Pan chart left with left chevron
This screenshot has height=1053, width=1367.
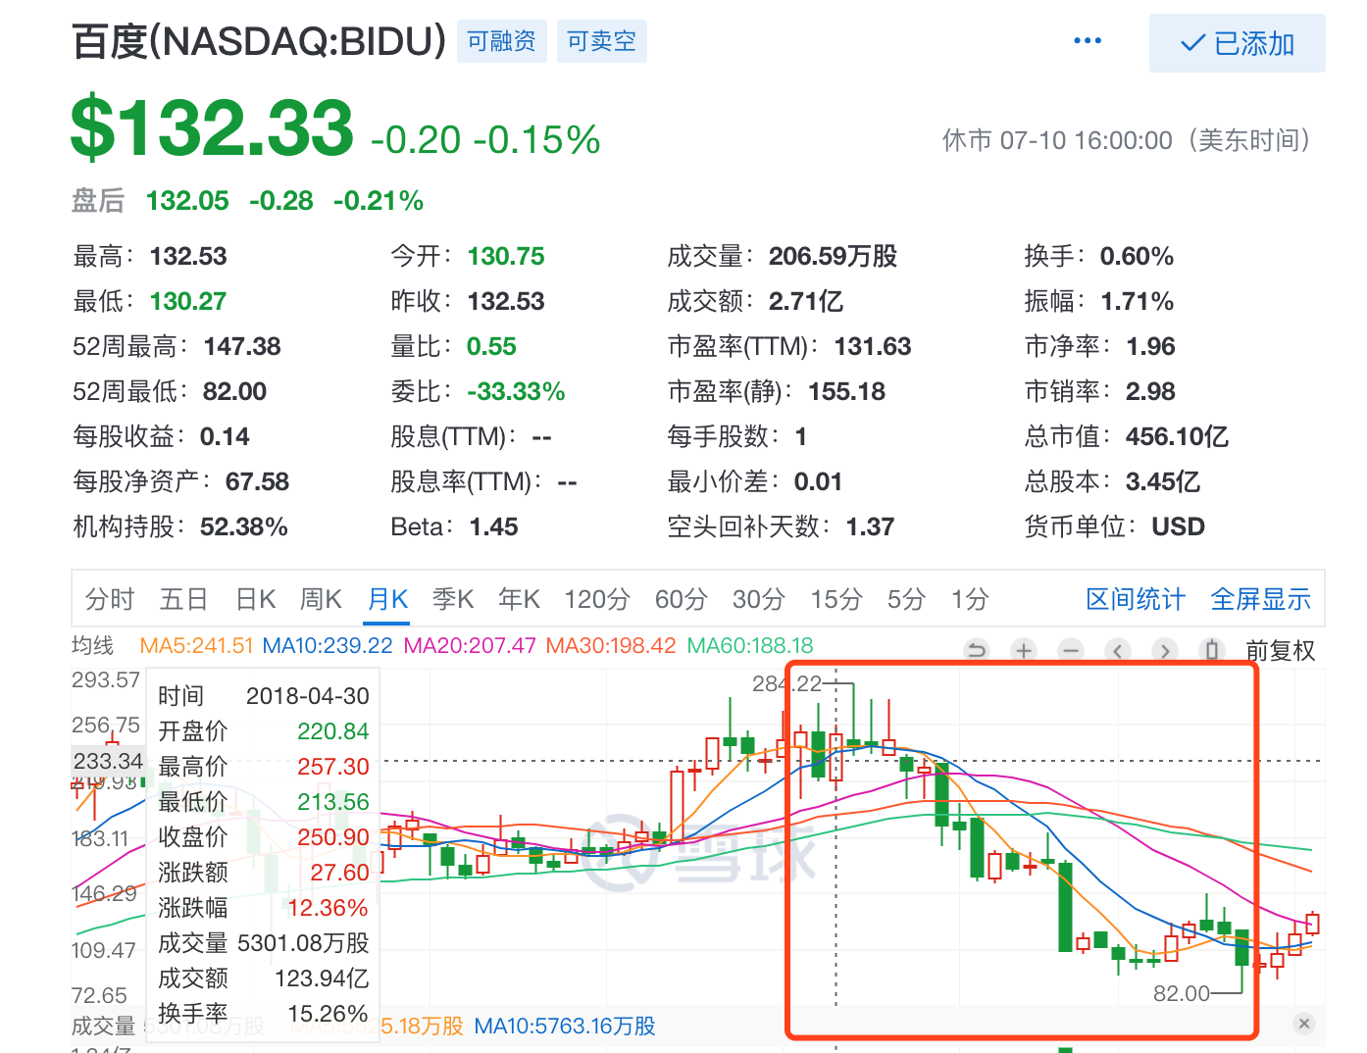1118,650
